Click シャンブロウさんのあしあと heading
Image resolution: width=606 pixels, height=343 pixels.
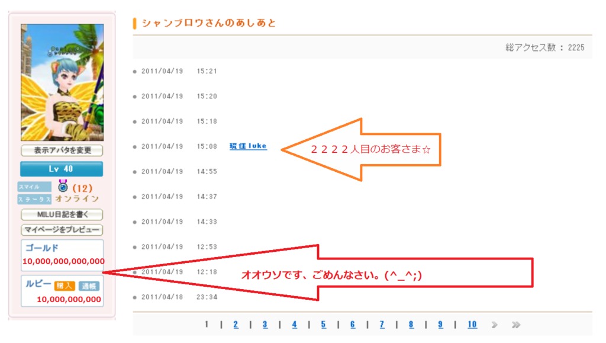pos(209,23)
